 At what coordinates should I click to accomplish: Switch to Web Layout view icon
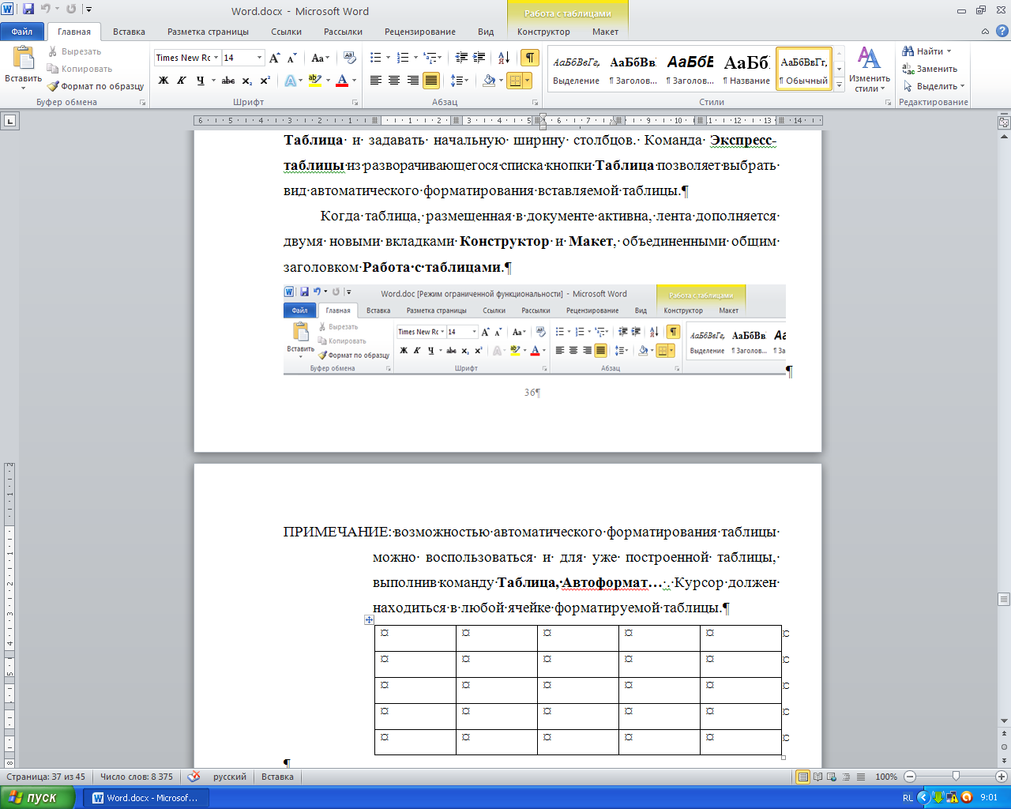click(x=832, y=777)
